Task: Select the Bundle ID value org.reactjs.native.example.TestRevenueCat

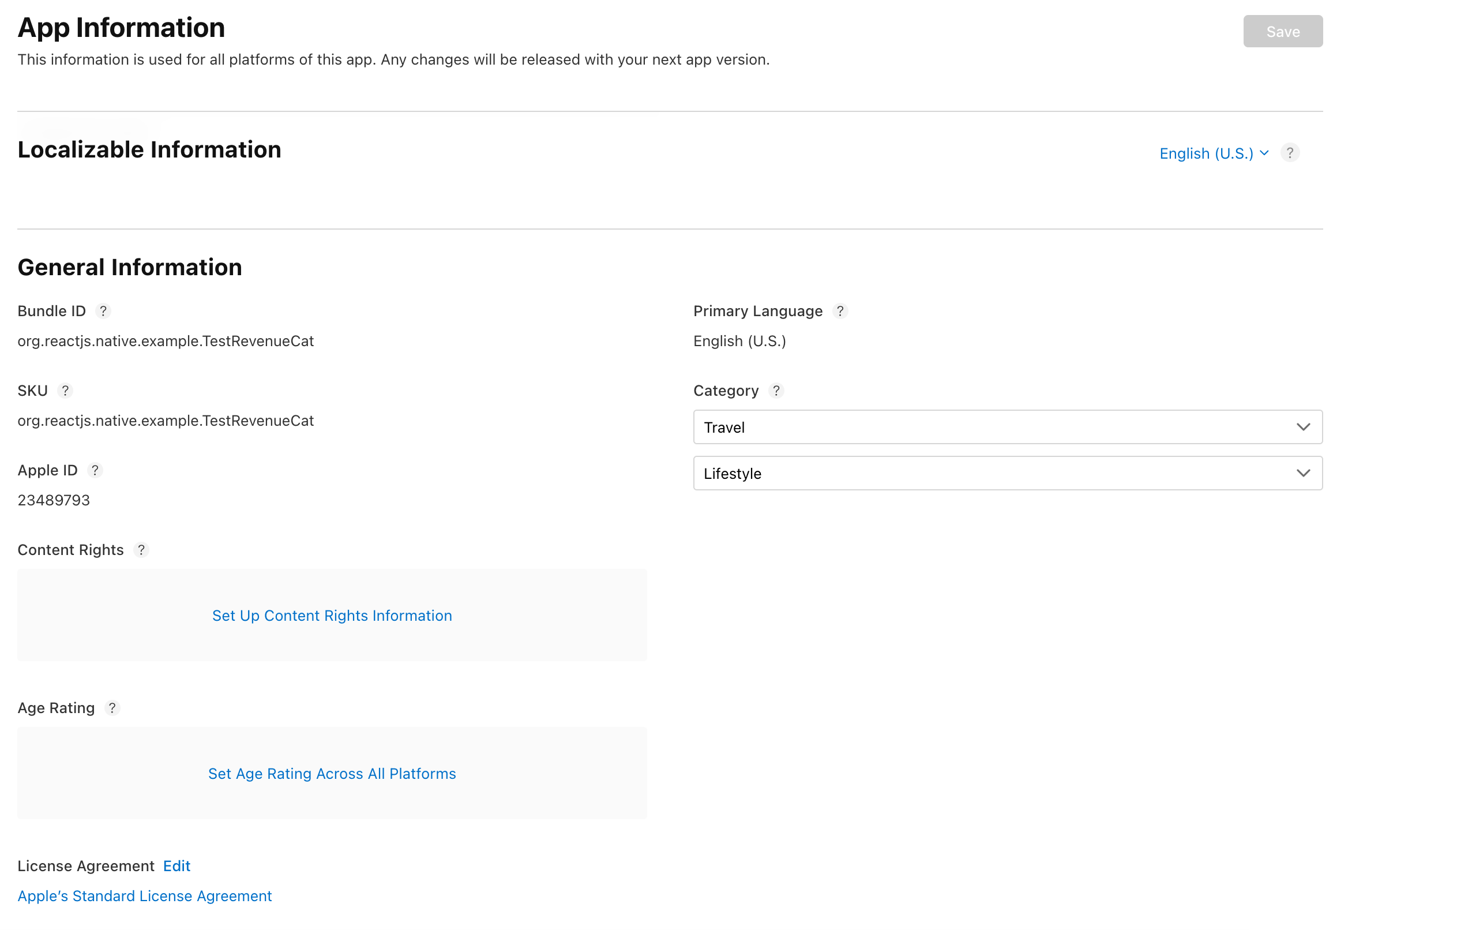Action: [166, 342]
